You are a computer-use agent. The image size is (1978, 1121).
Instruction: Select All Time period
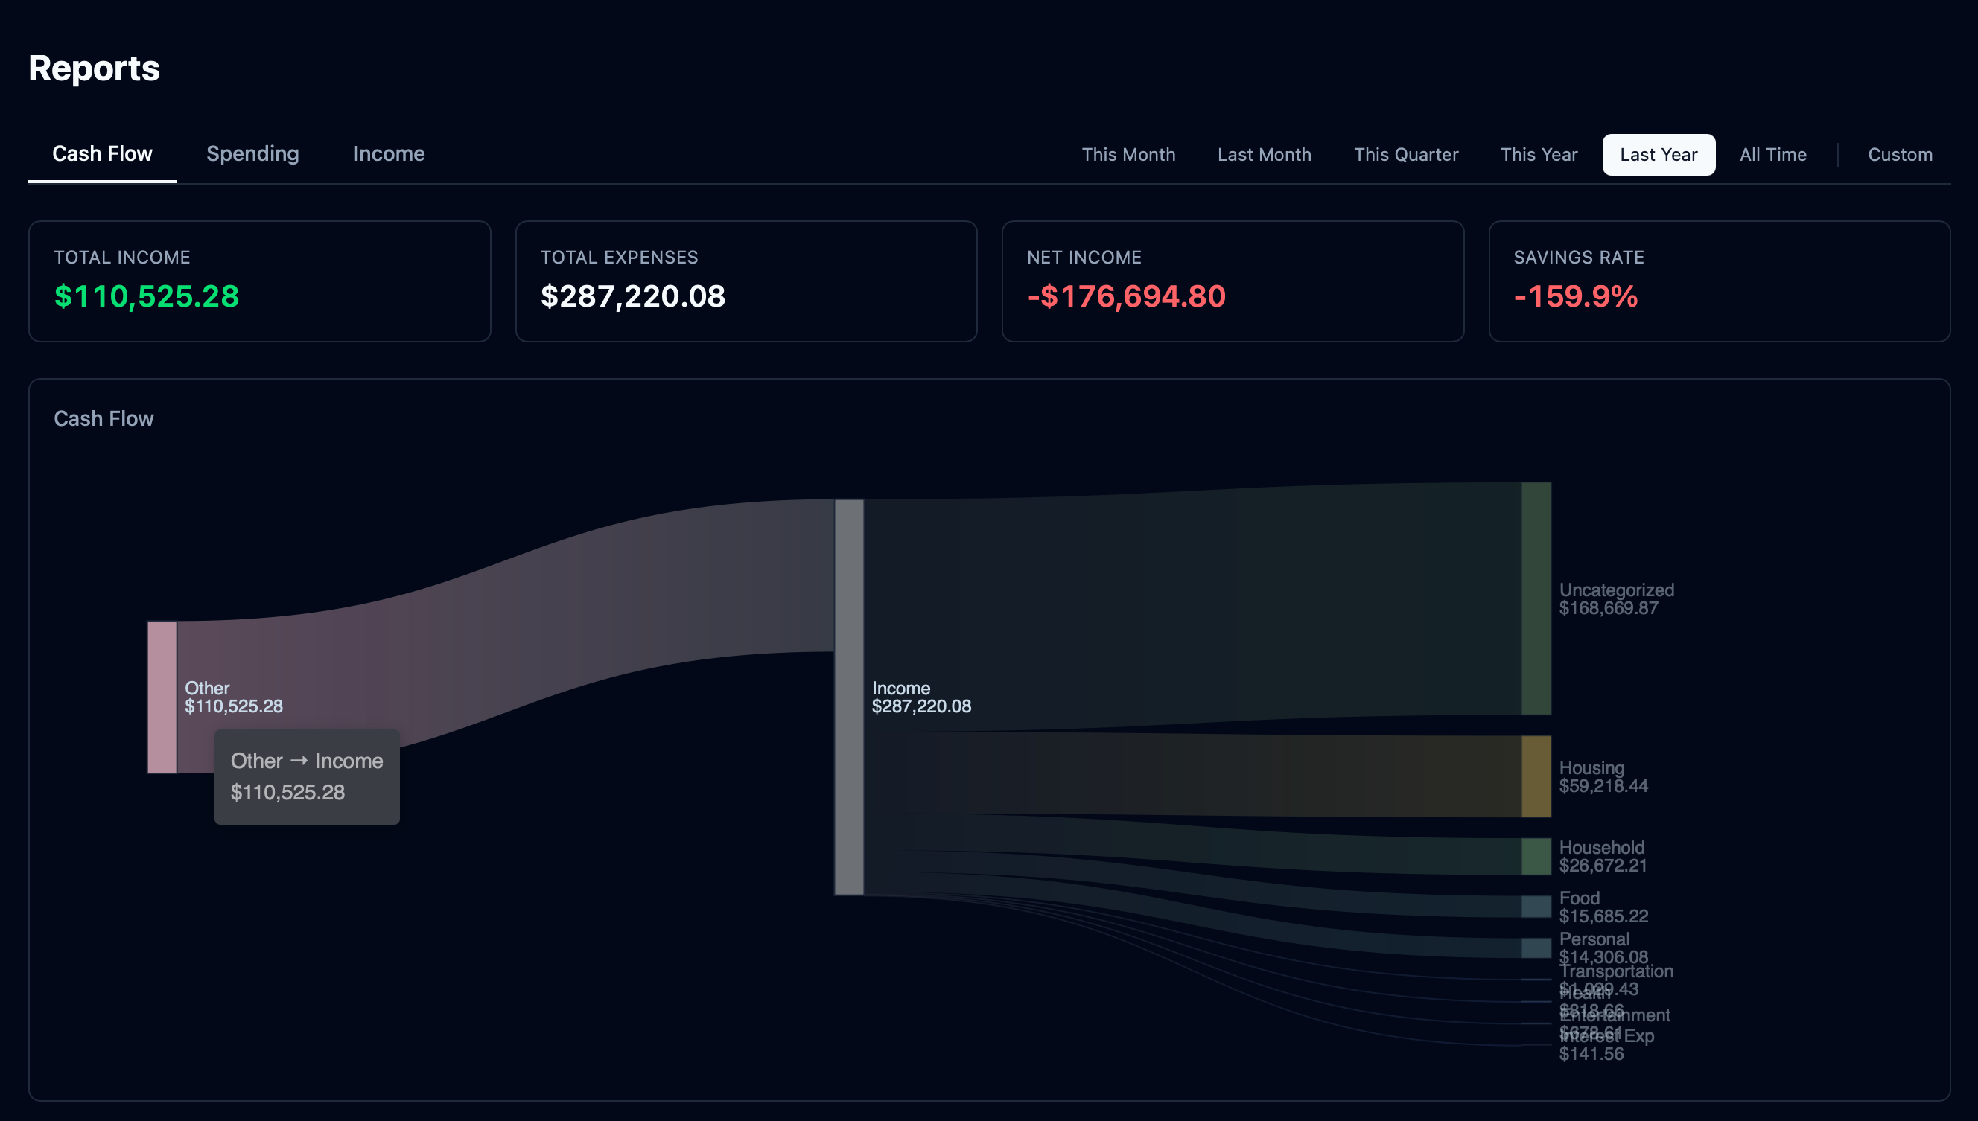coord(1773,154)
